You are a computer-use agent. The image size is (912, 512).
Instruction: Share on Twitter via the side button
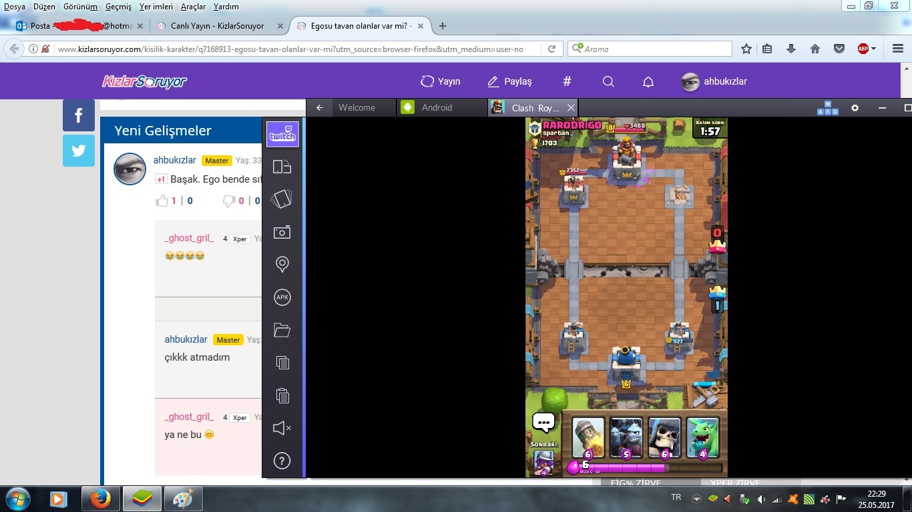79,151
